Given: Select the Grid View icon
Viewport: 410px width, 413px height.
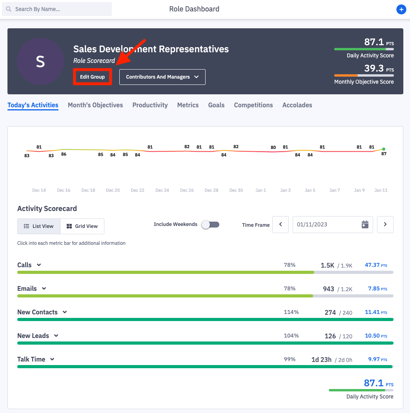Looking at the screenshot, I should (x=82, y=226).
